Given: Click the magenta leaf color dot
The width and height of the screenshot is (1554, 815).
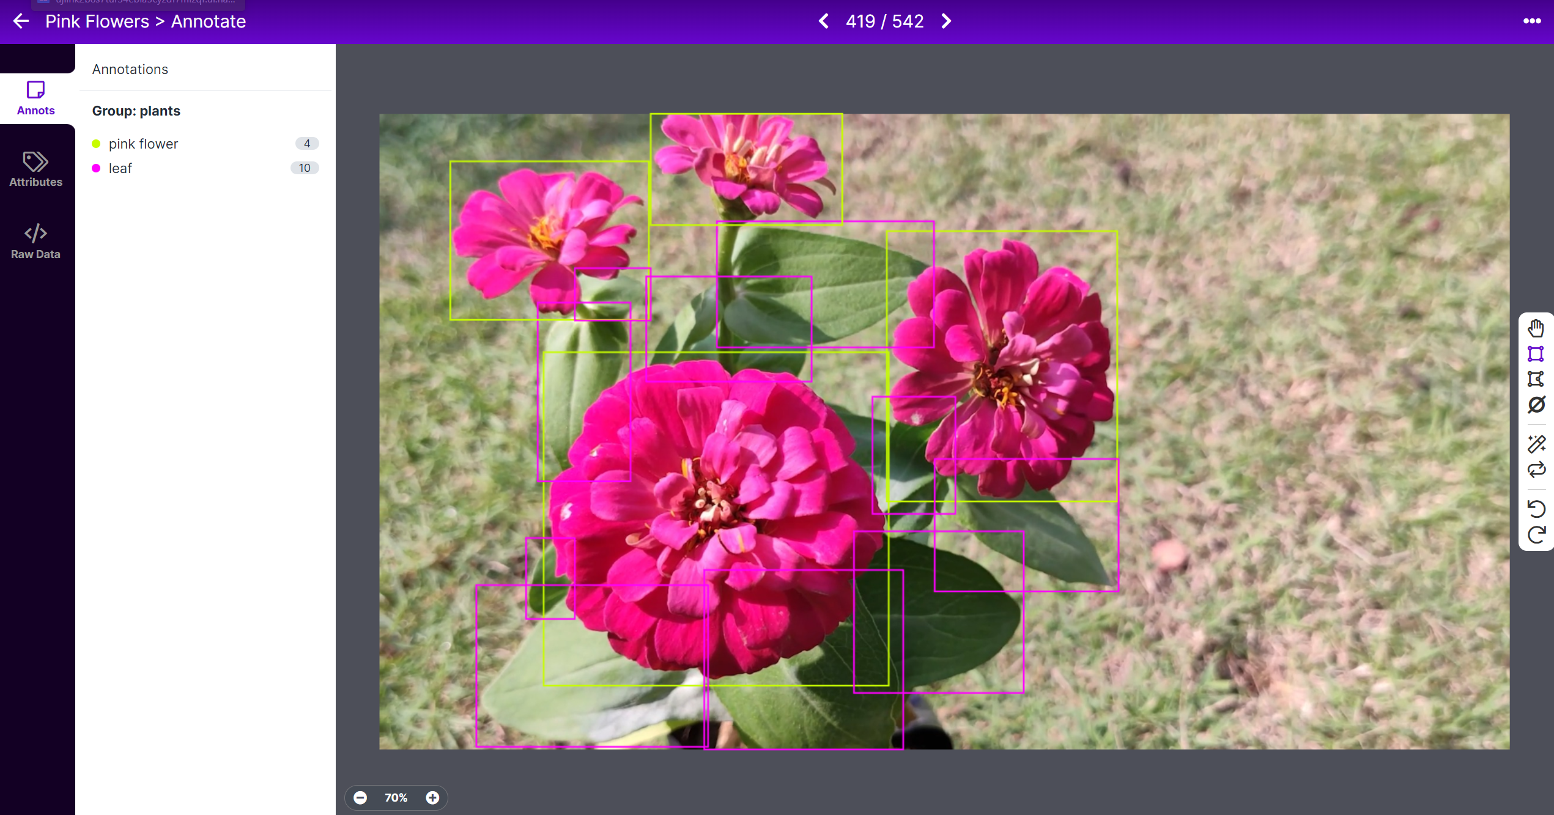Looking at the screenshot, I should 96,168.
